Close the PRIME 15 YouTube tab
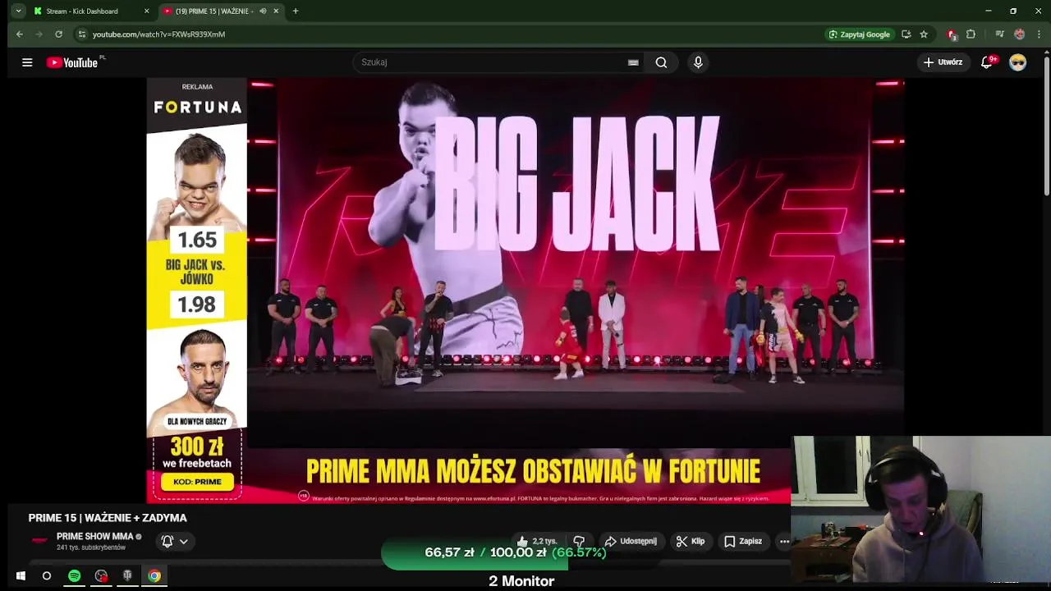This screenshot has width=1051, height=591. coord(276,11)
